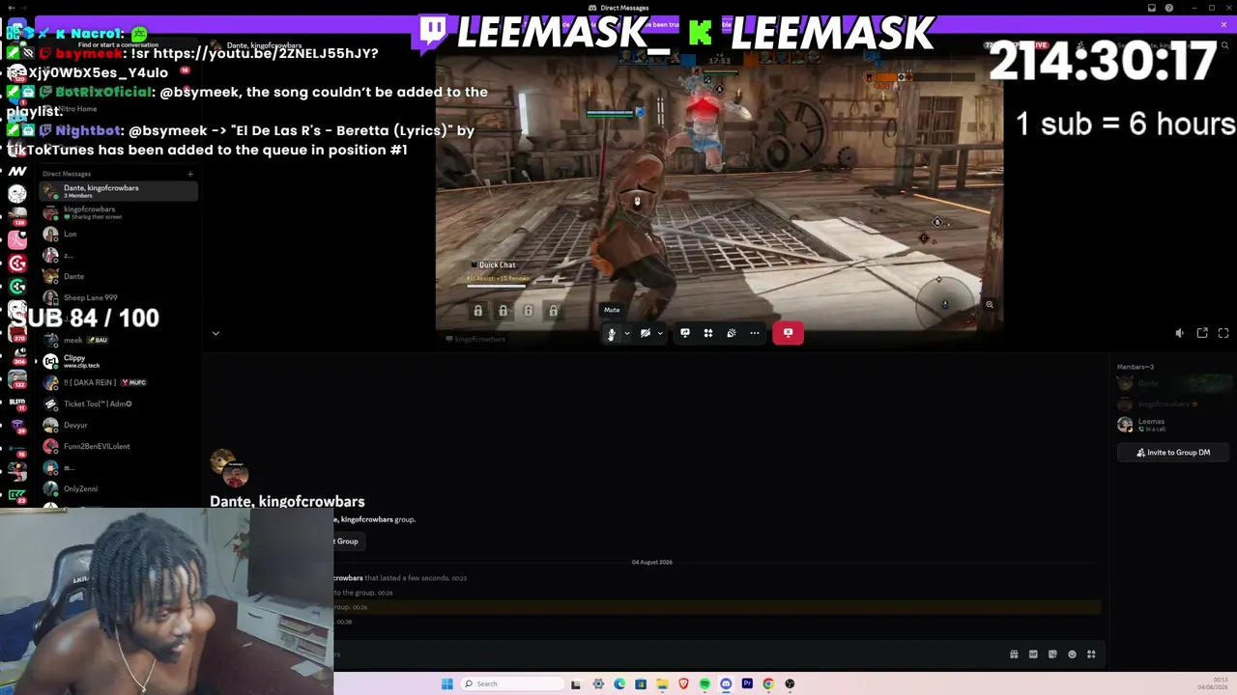1237x695 pixels.
Task: Mute the microphone in the call controls
Action: click(x=611, y=333)
